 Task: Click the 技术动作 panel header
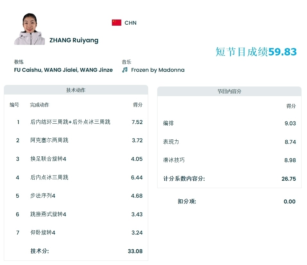click(x=76, y=90)
